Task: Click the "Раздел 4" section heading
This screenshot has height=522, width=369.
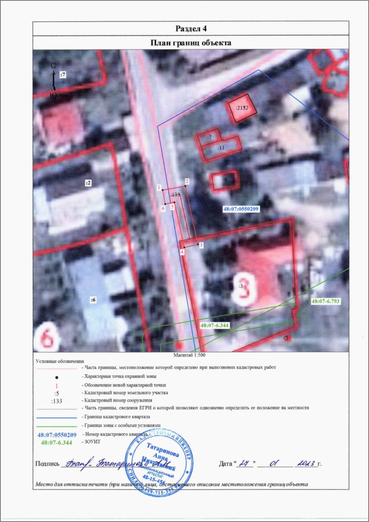Action: (191, 29)
